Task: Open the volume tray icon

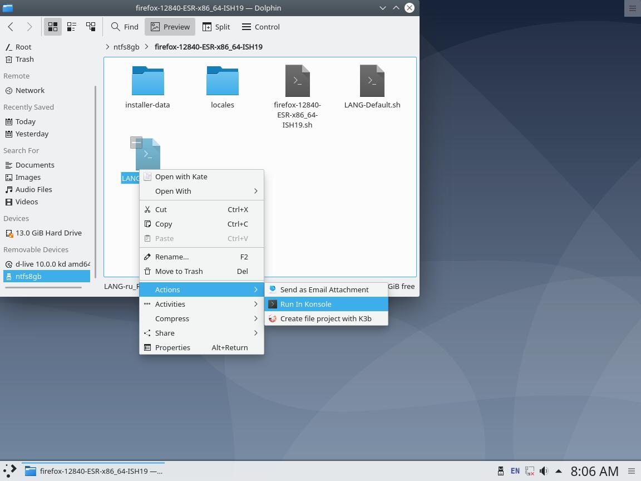Action: point(544,471)
